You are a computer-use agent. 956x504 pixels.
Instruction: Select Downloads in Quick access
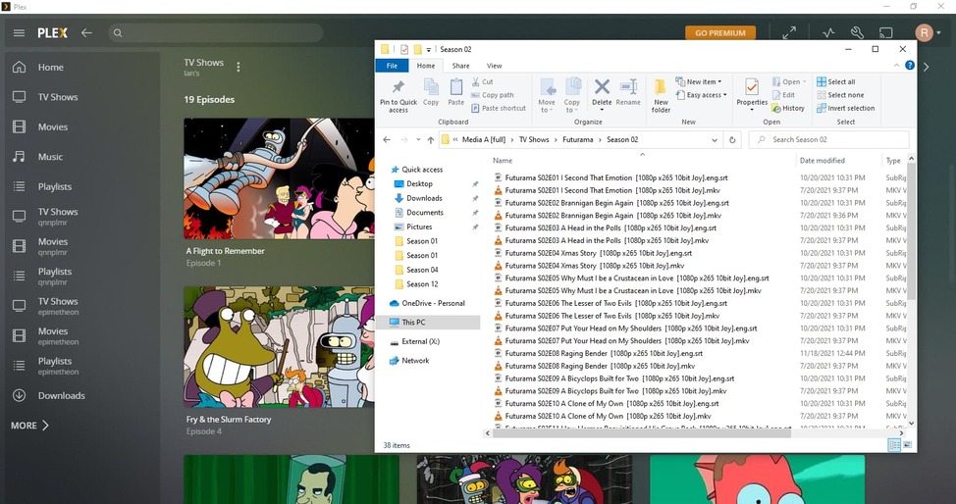[424, 198]
